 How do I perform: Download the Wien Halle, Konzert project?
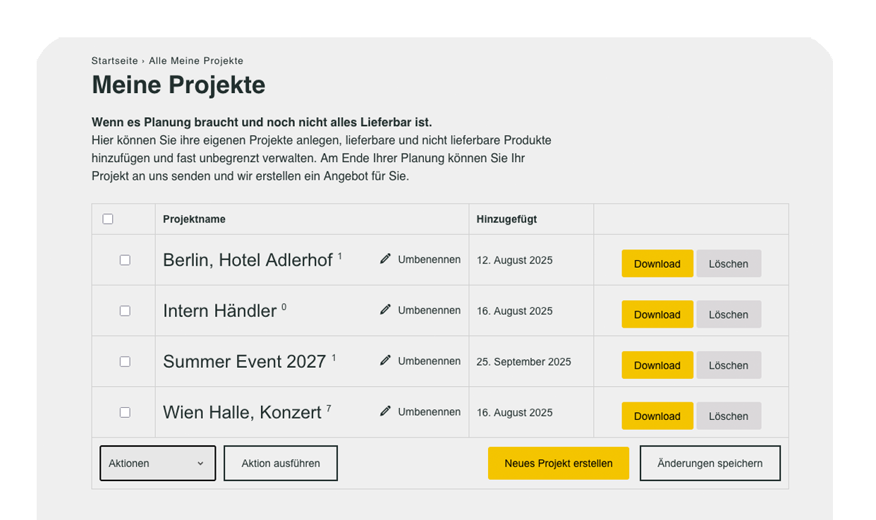[x=657, y=416]
